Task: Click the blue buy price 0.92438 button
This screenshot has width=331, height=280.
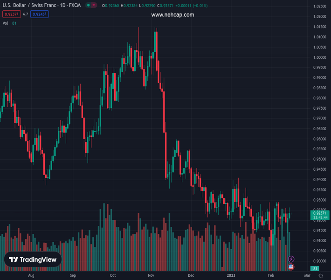Action: pyautogui.click(x=40, y=14)
